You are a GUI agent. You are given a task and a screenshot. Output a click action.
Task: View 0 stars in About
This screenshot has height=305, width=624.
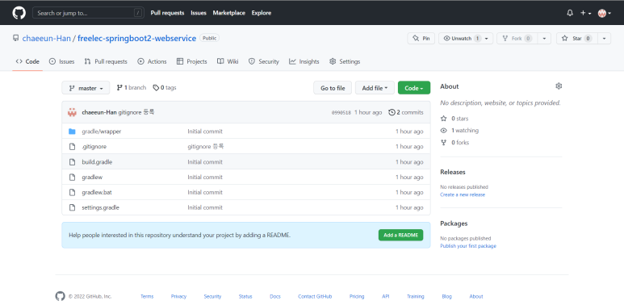[x=454, y=119]
